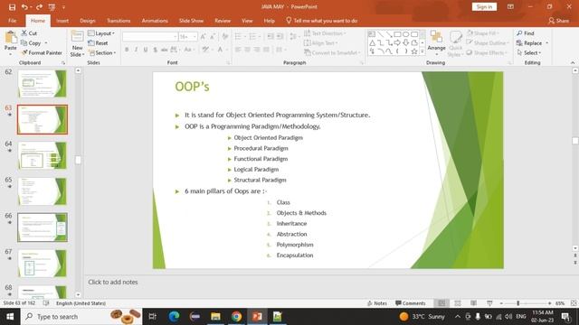Open Shape Outline dropdown
Viewport: 579px width, 325px height.
coord(487,42)
